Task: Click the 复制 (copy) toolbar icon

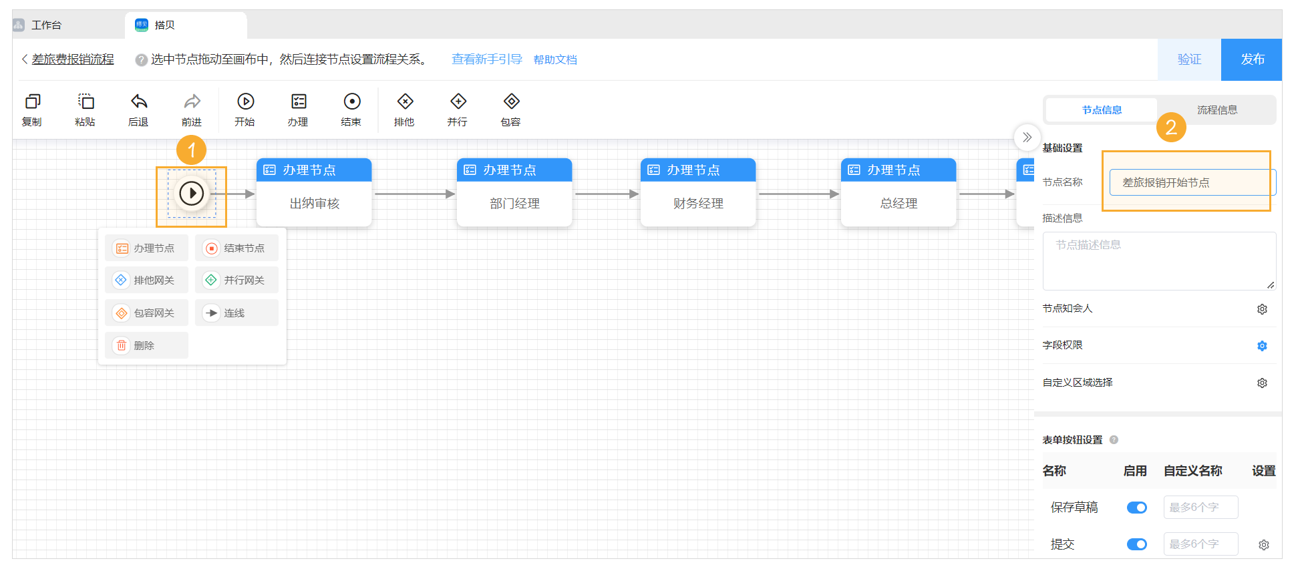Action: click(32, 110)
